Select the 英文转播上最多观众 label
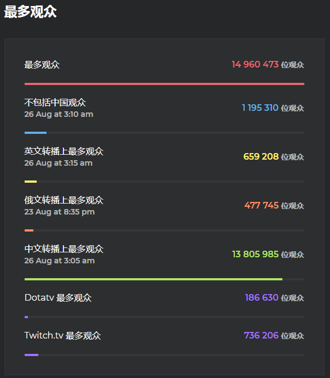Screen dimensions: 330x378 click(x=64, y=151)
